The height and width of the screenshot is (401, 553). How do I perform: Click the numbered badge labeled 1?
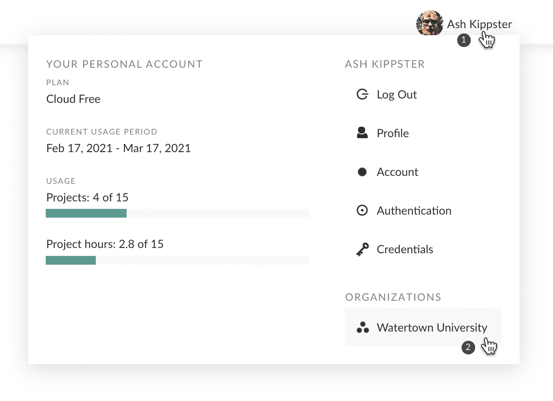tap(464, 40)
